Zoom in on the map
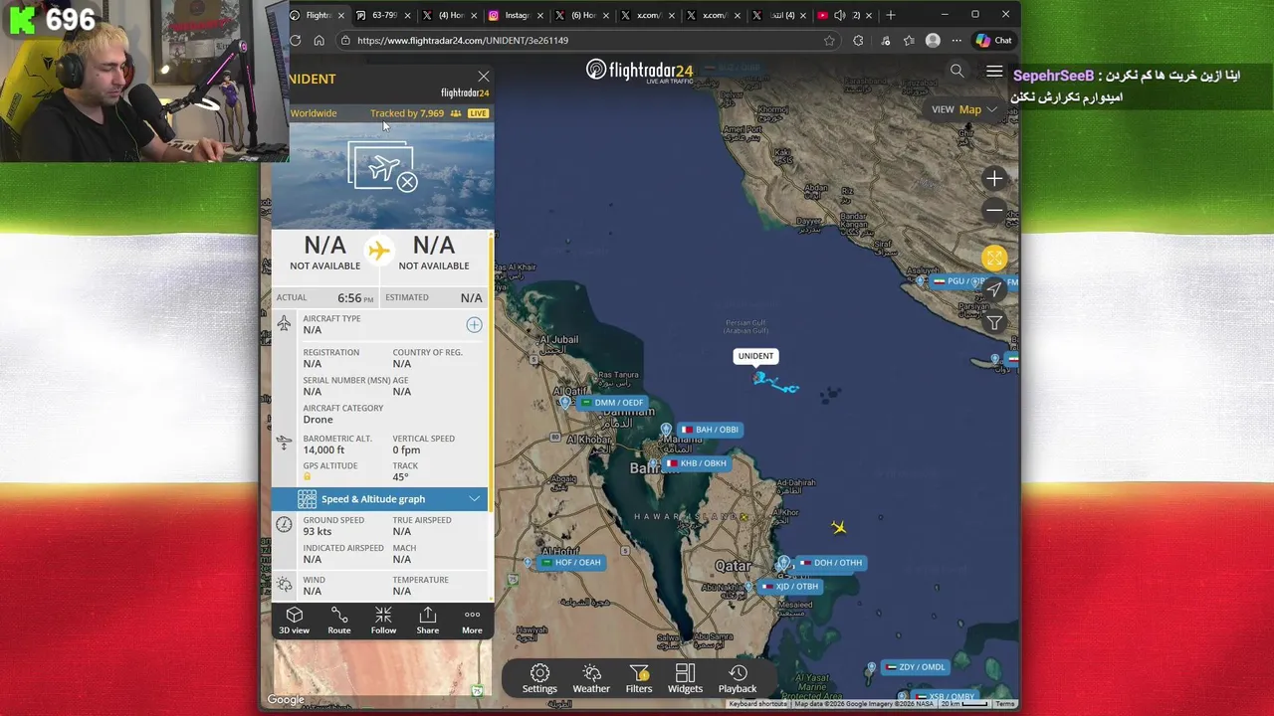The width and height of the screenshot is (1274, 716). 994,179
